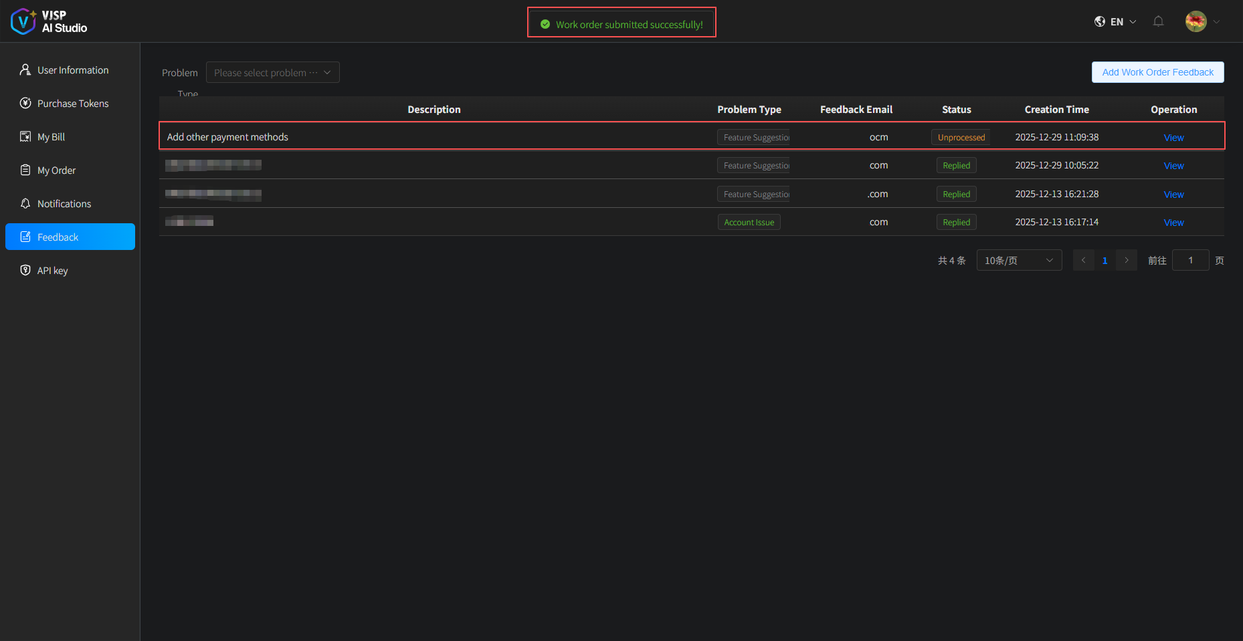Image resolution: width=1243 pixels, height=641 pixels.
Task: Open the notification bell icon
Action: [1158, 21]
